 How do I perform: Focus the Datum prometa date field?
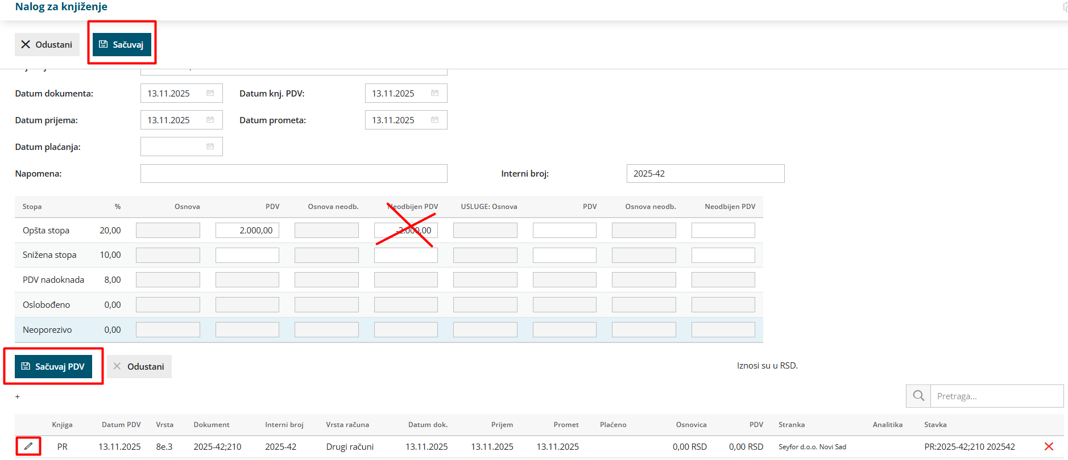[406, 120]
